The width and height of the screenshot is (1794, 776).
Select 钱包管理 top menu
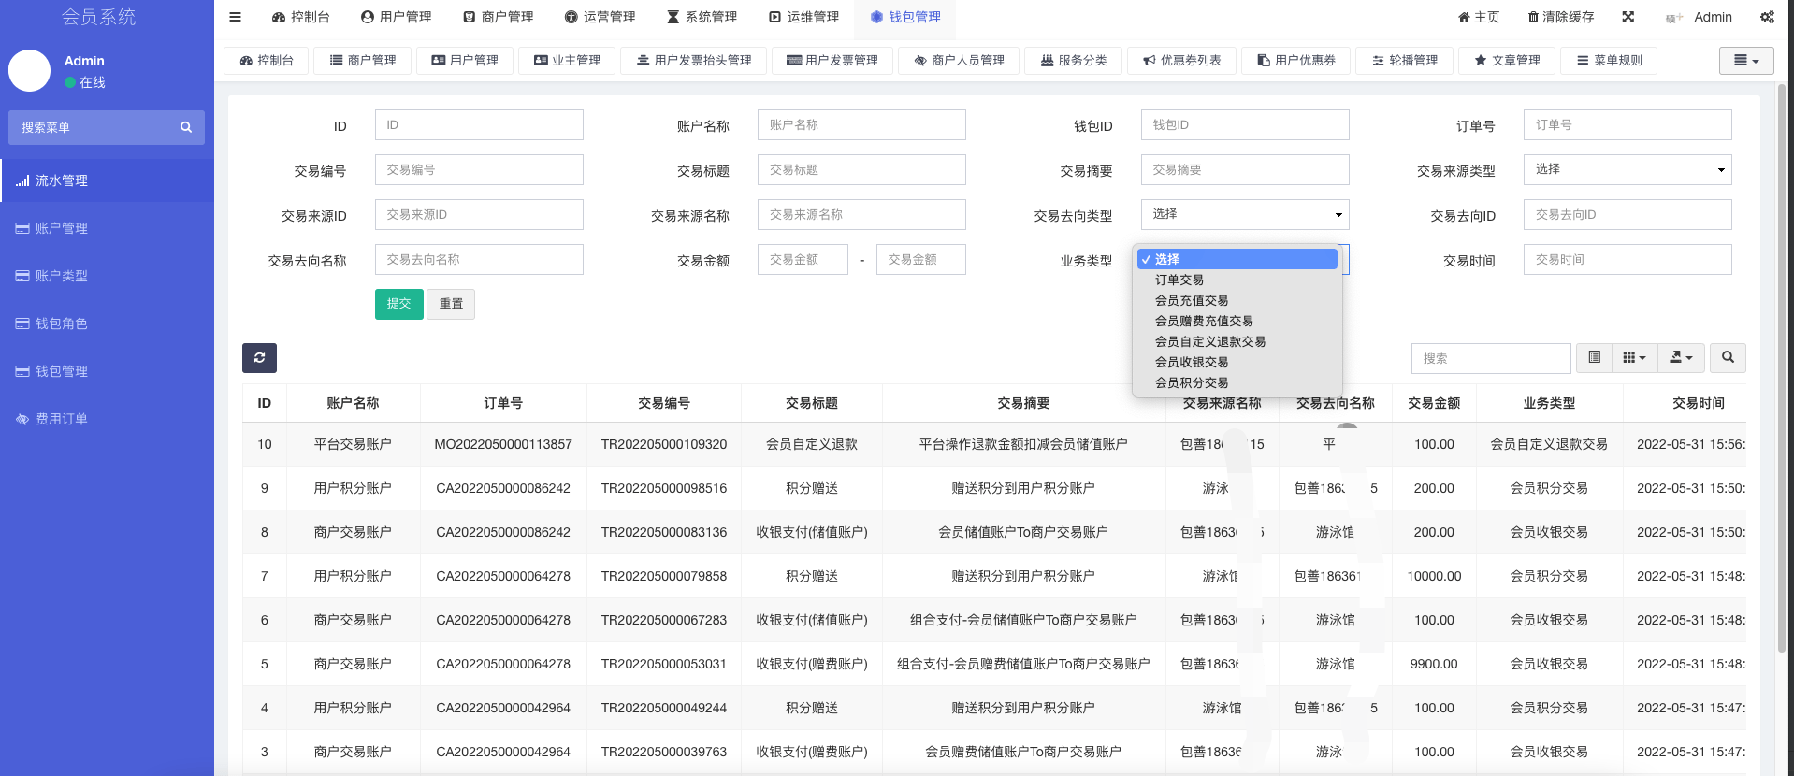(x=905, y=17)
